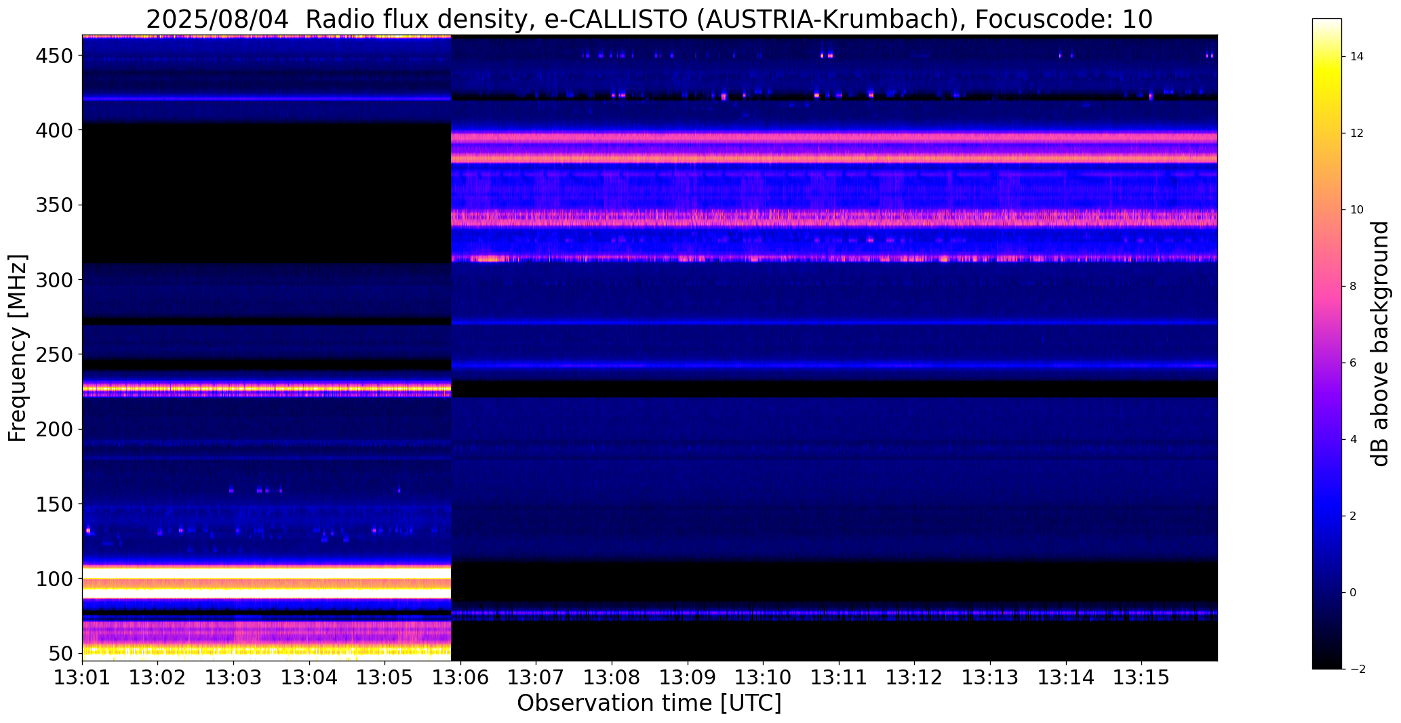The width and height of the screenshot is (1401, 723).
Task: Click the "dB above background" colorbar label
Action: (x=1379, y=344)
